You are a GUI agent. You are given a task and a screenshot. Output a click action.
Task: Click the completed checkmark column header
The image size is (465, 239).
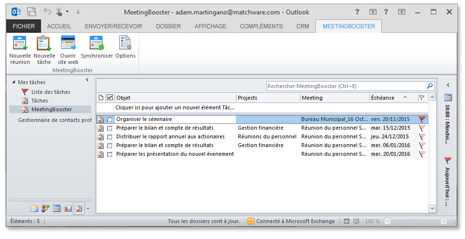(x=110, y=97)
